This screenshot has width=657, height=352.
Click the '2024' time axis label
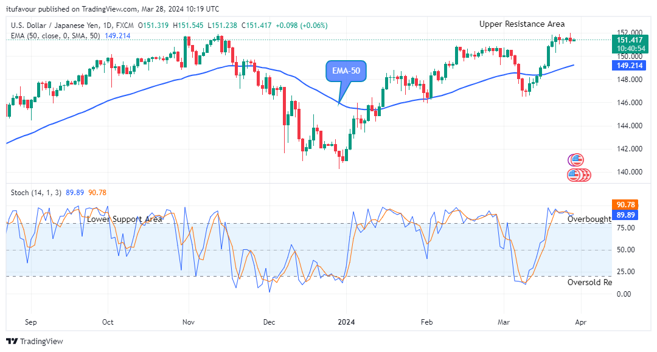point(346,322)
